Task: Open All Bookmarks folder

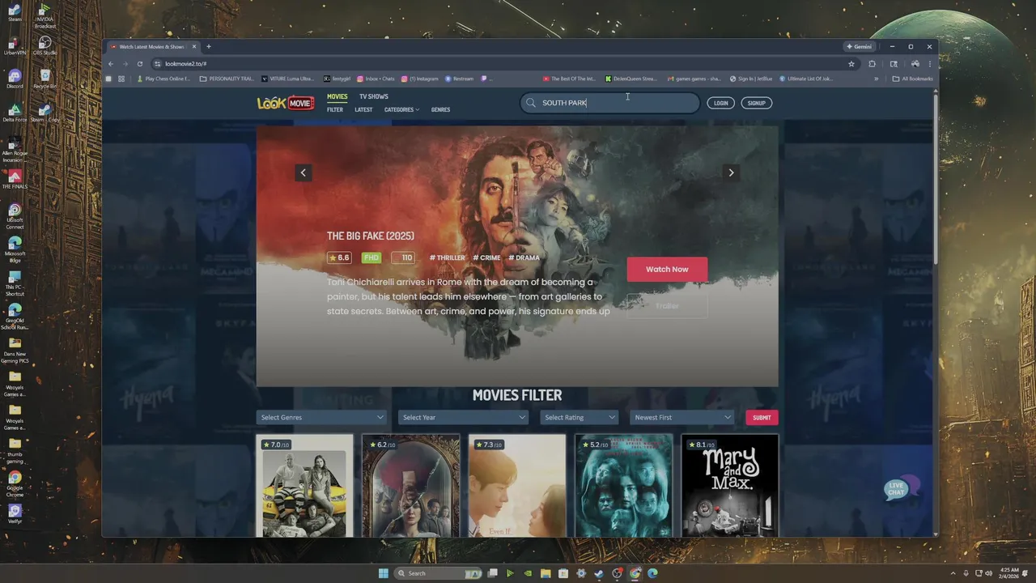Action: (x=912, y=79)
